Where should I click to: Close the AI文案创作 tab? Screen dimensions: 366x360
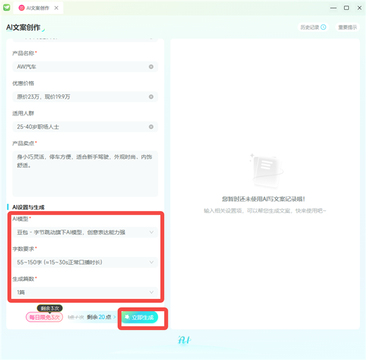point(57,8)
